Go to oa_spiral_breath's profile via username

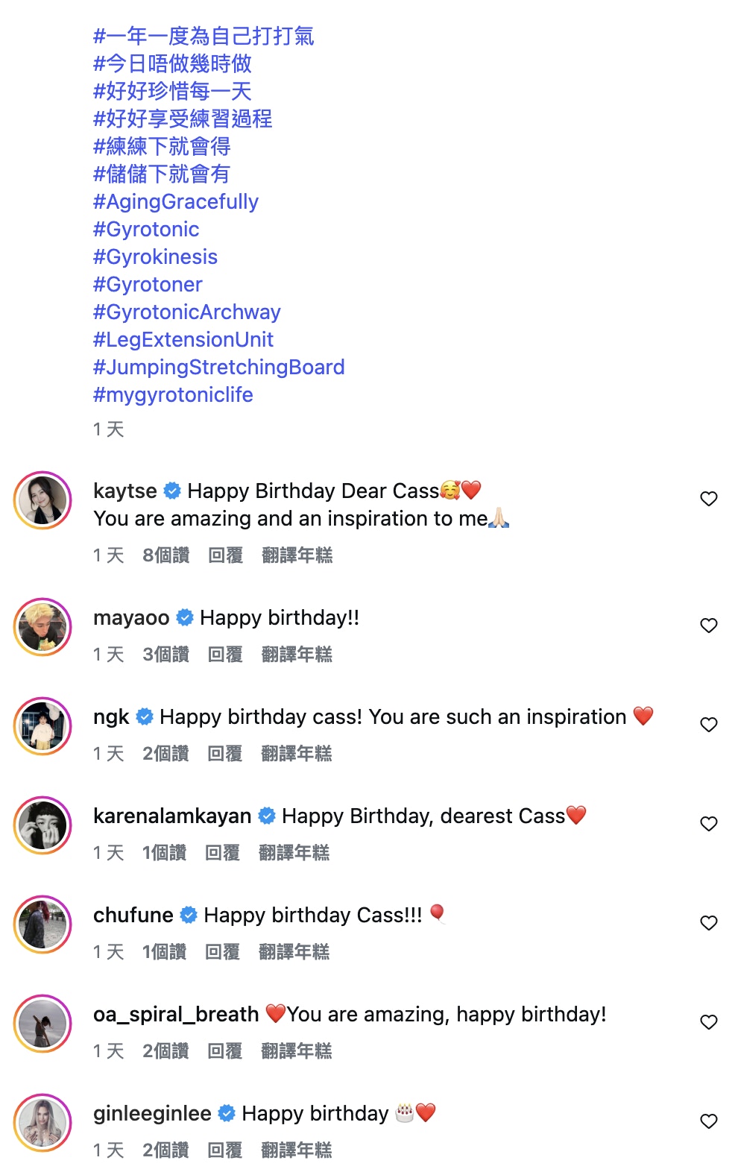(176, 1015)
